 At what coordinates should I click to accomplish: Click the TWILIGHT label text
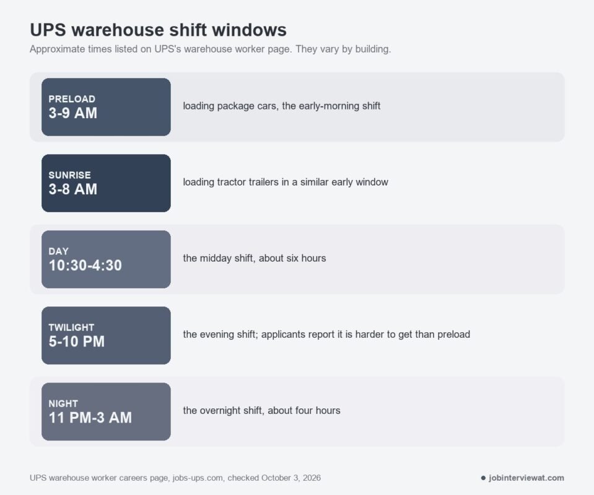[71, 327]
